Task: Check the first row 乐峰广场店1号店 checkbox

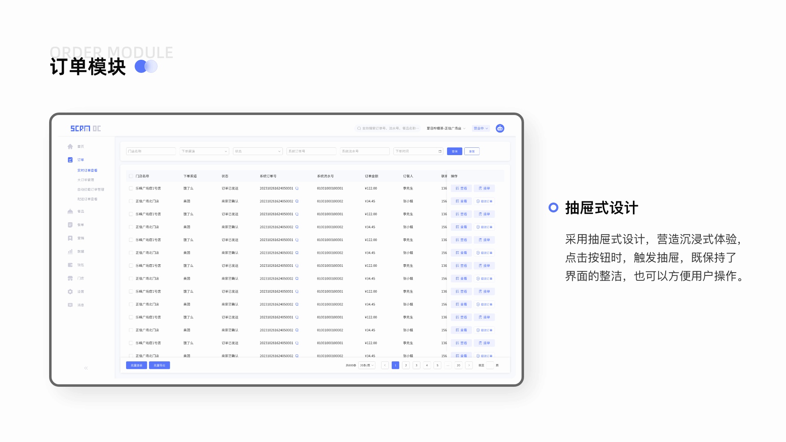Action: coord(131,189)
